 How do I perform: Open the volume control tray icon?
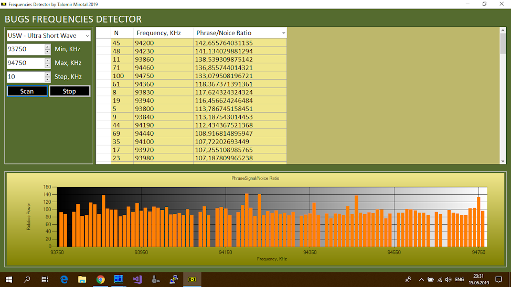point(449,280)
